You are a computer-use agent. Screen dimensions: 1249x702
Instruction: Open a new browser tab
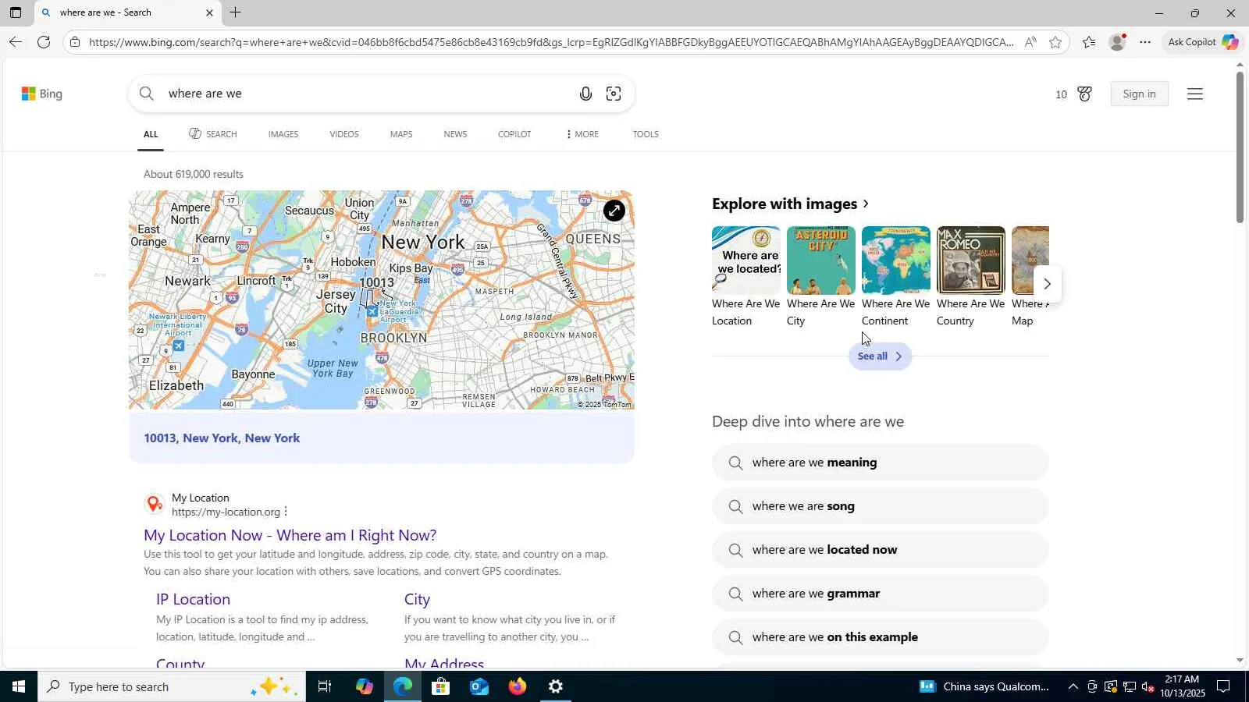tap(235, 12)
